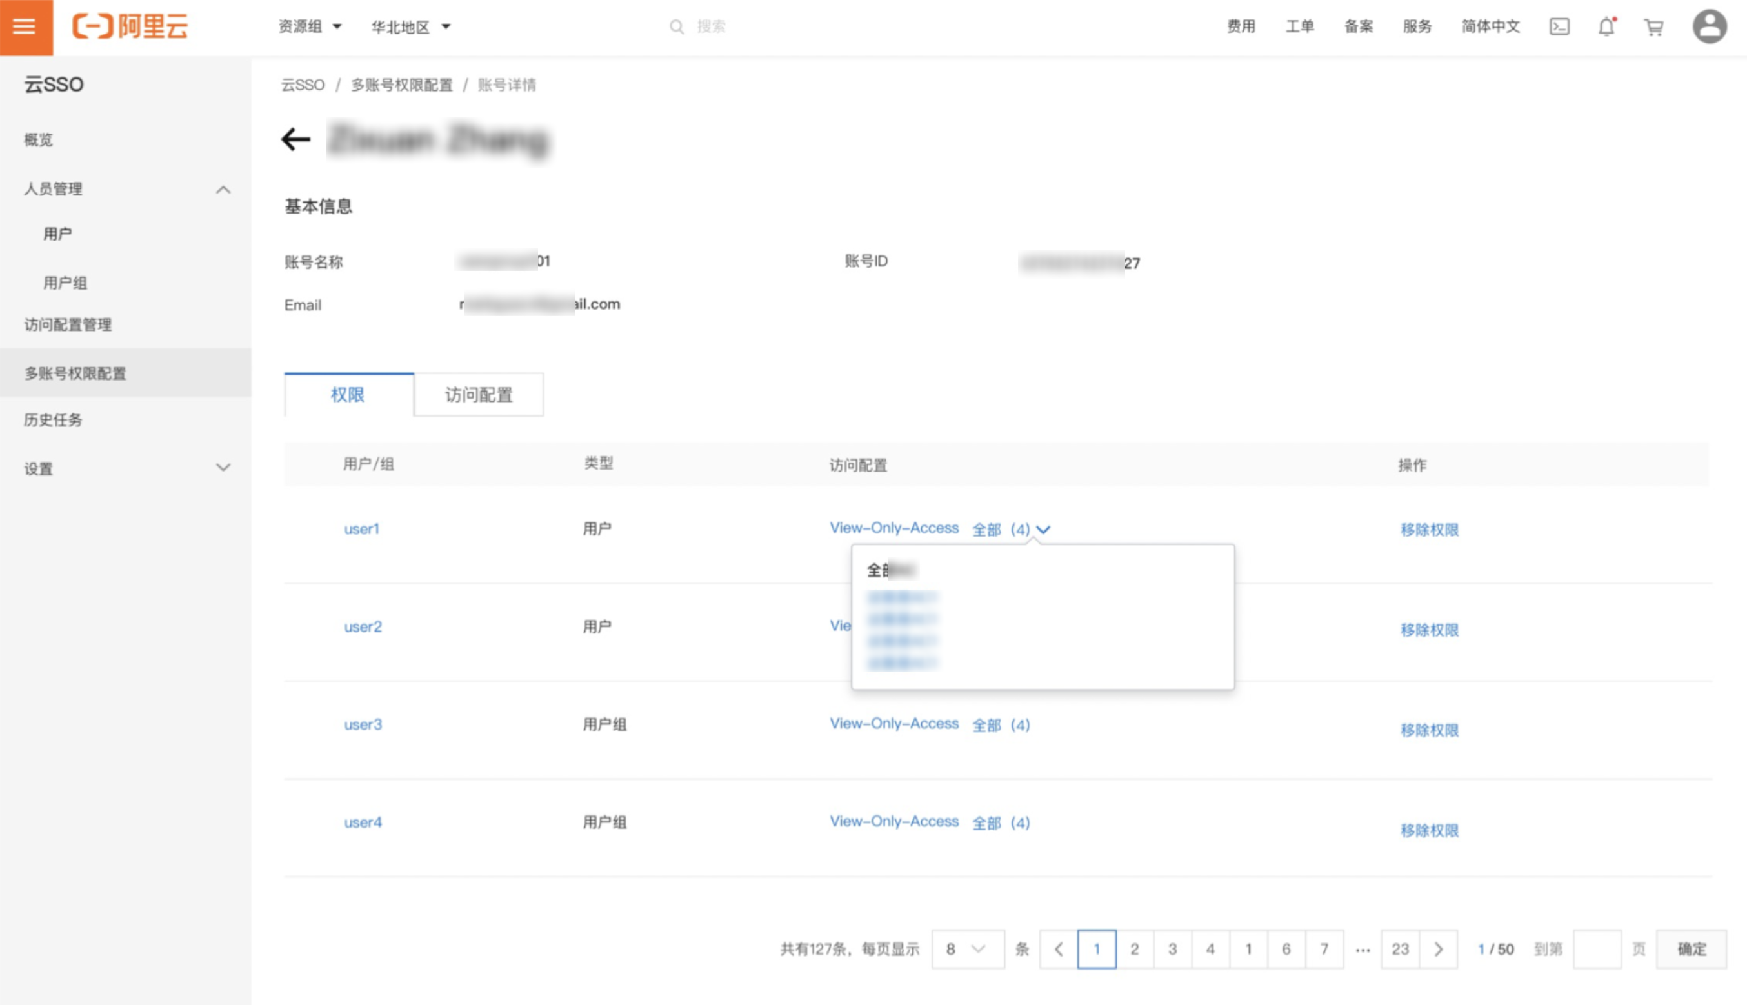Open the user avatar profile icon
1747x1005 pixels.
(x=1709, y=27)
